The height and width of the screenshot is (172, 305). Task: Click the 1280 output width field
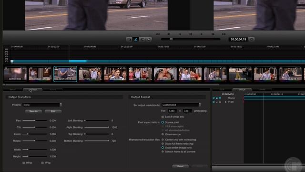[x=172, y=111]
